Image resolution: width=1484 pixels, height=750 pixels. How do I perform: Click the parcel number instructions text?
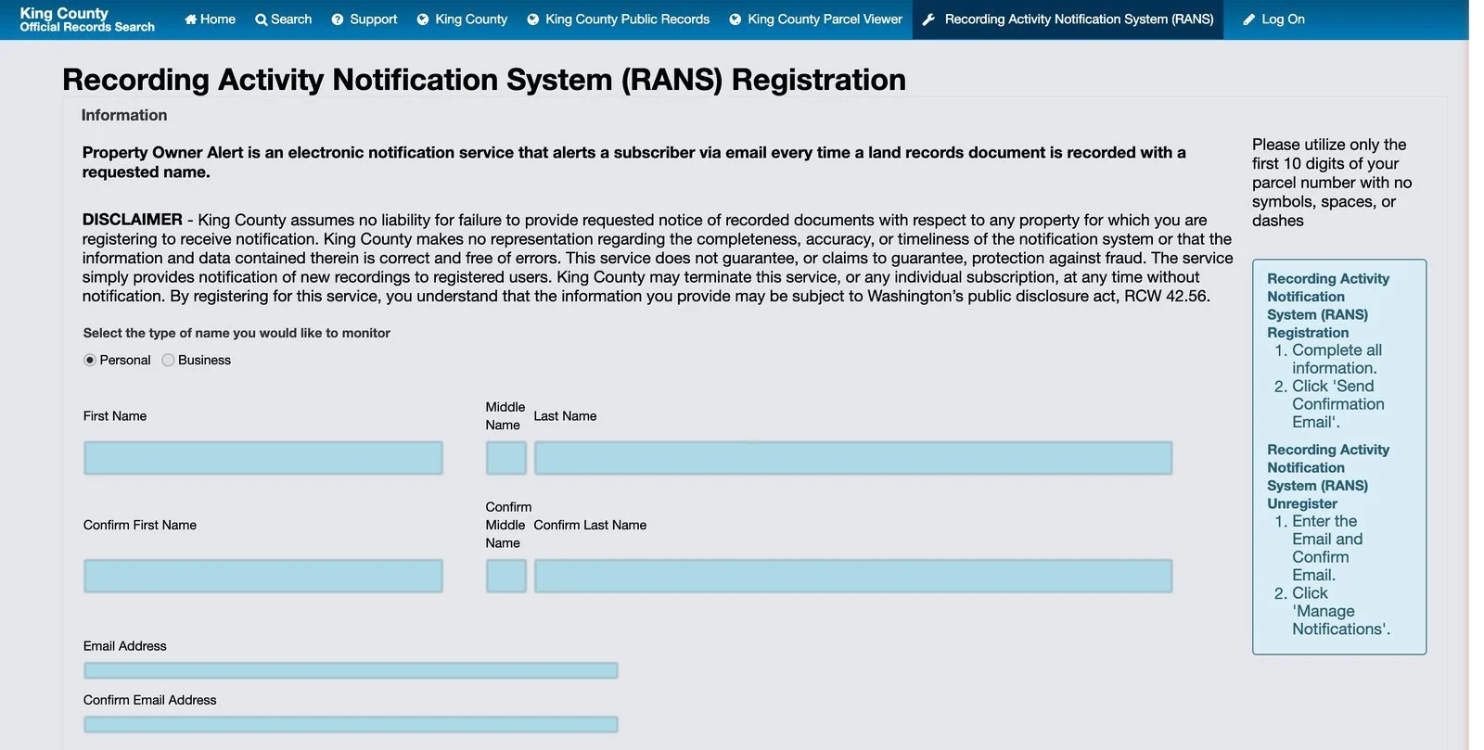1332,183
